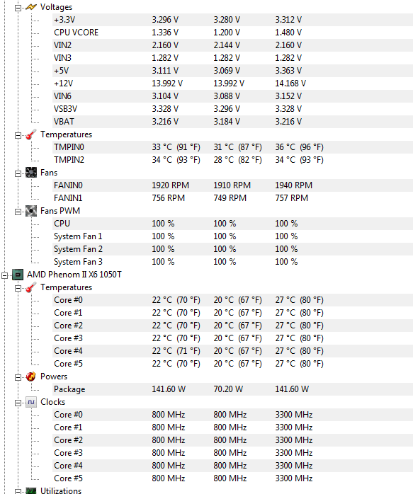Click the AMD Phenom II processor chip icon
The image size is (413, 494).
(18, 275)
